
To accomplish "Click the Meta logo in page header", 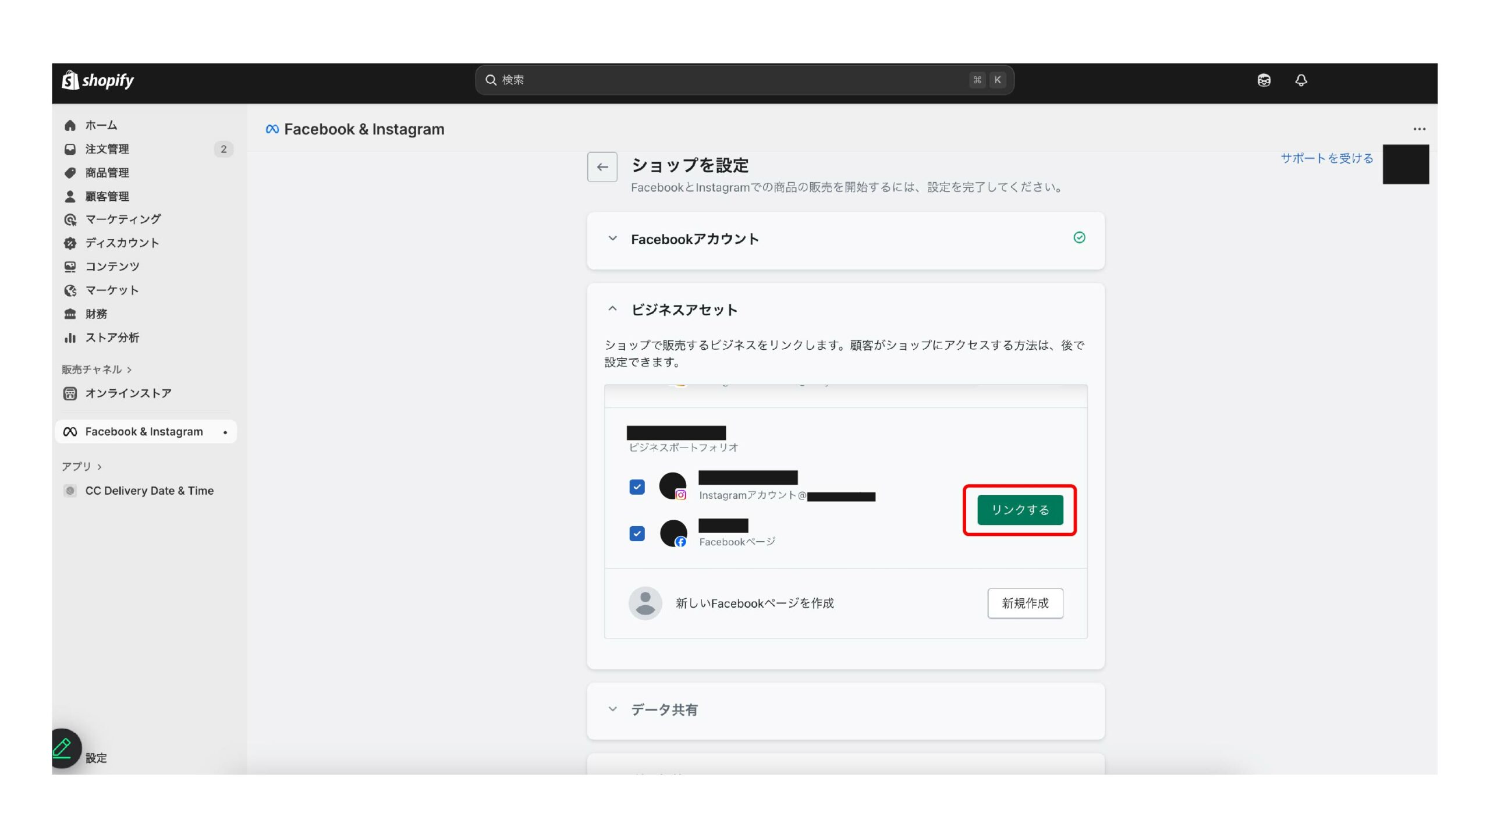I will pyautogui.click(x=272, y=129).
